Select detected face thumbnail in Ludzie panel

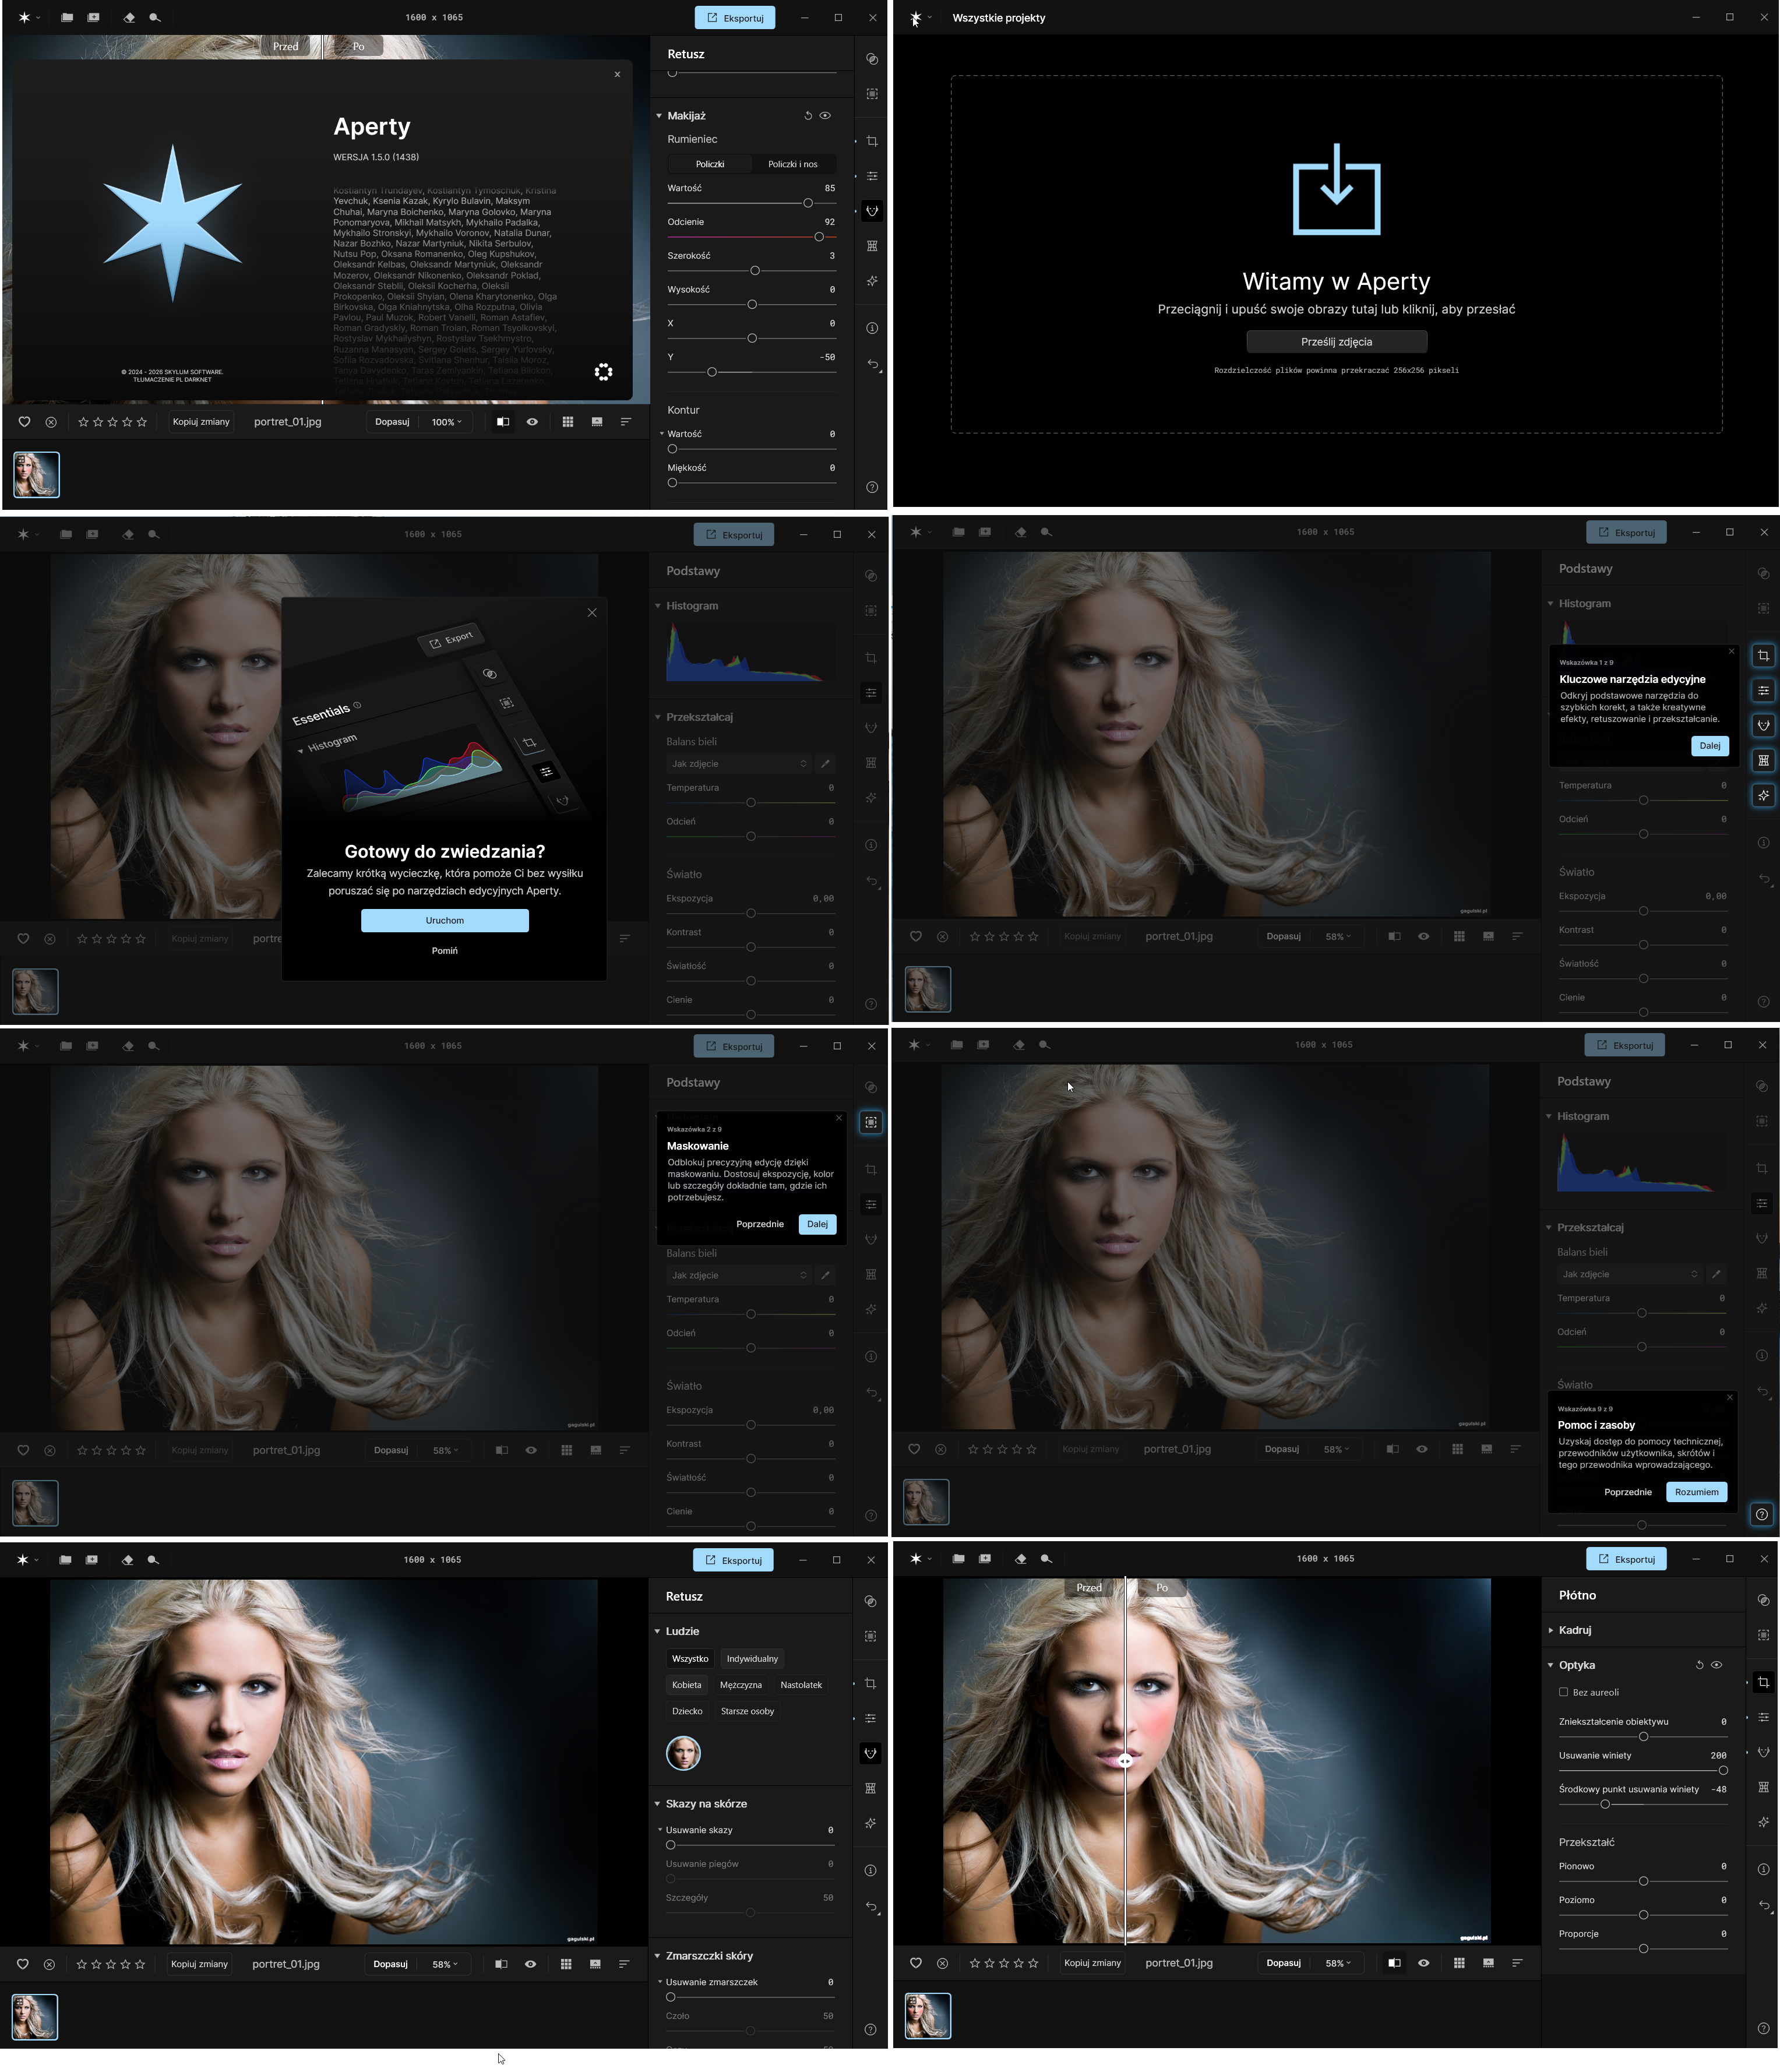(x=683, y=1753)
